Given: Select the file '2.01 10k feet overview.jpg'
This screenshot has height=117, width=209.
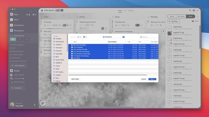Looking at the screenshot, I should click(113, 52).
